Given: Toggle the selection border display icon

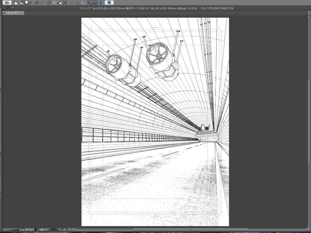Looking at the screenshot, I should (x=83, y=3).
